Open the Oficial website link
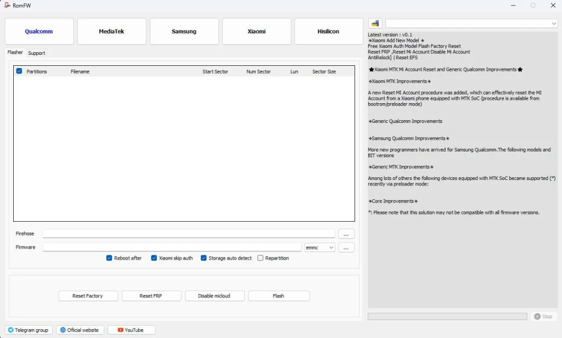This screenshot has width=562, height=338. (x=80, y=330)
